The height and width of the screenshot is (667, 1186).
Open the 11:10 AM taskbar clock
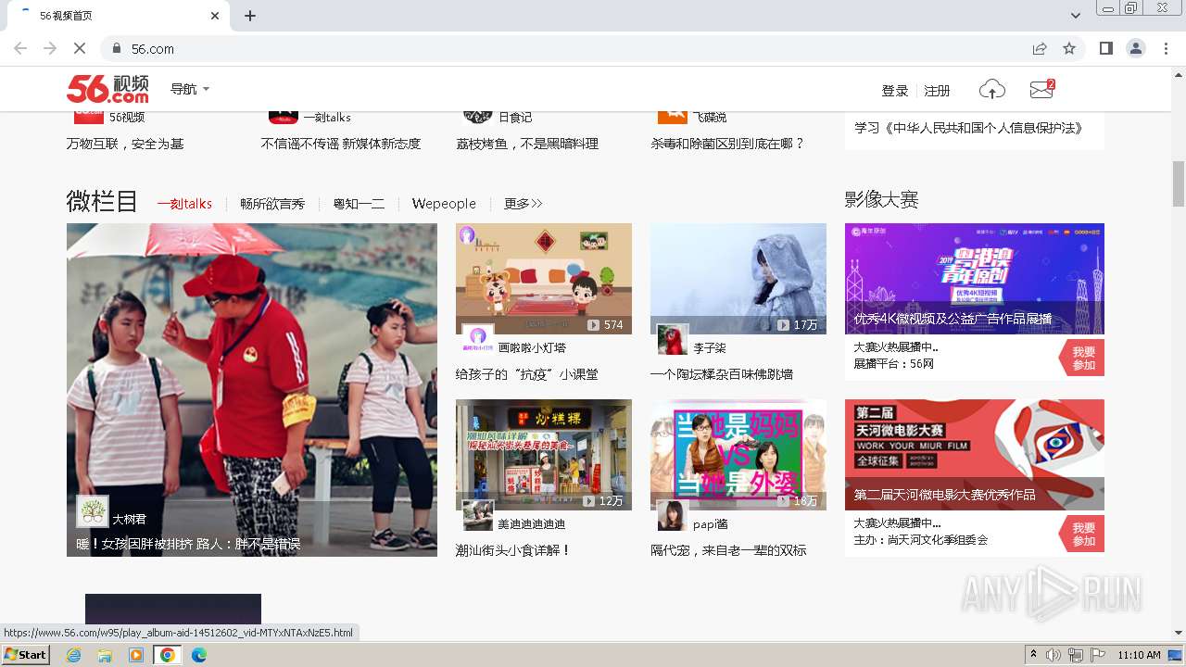click(x=1140, y=655)
